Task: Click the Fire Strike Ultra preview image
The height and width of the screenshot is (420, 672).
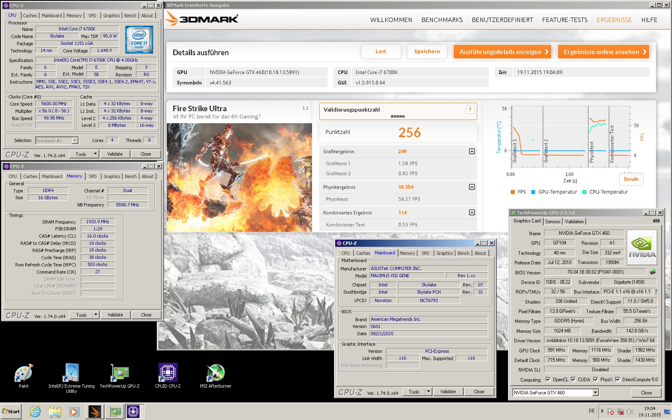Action: pos(239,178)
